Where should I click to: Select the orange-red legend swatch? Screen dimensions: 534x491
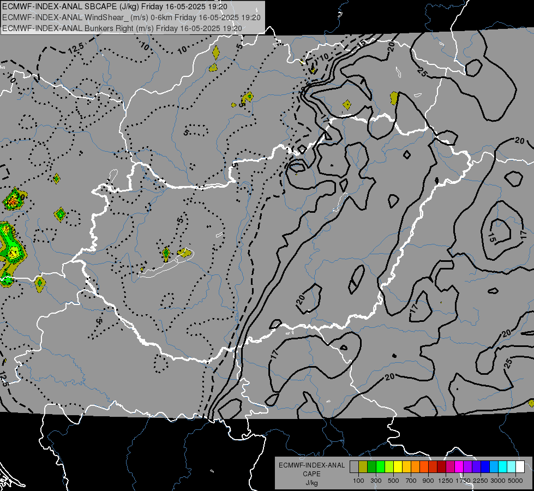tap(424, 467)
